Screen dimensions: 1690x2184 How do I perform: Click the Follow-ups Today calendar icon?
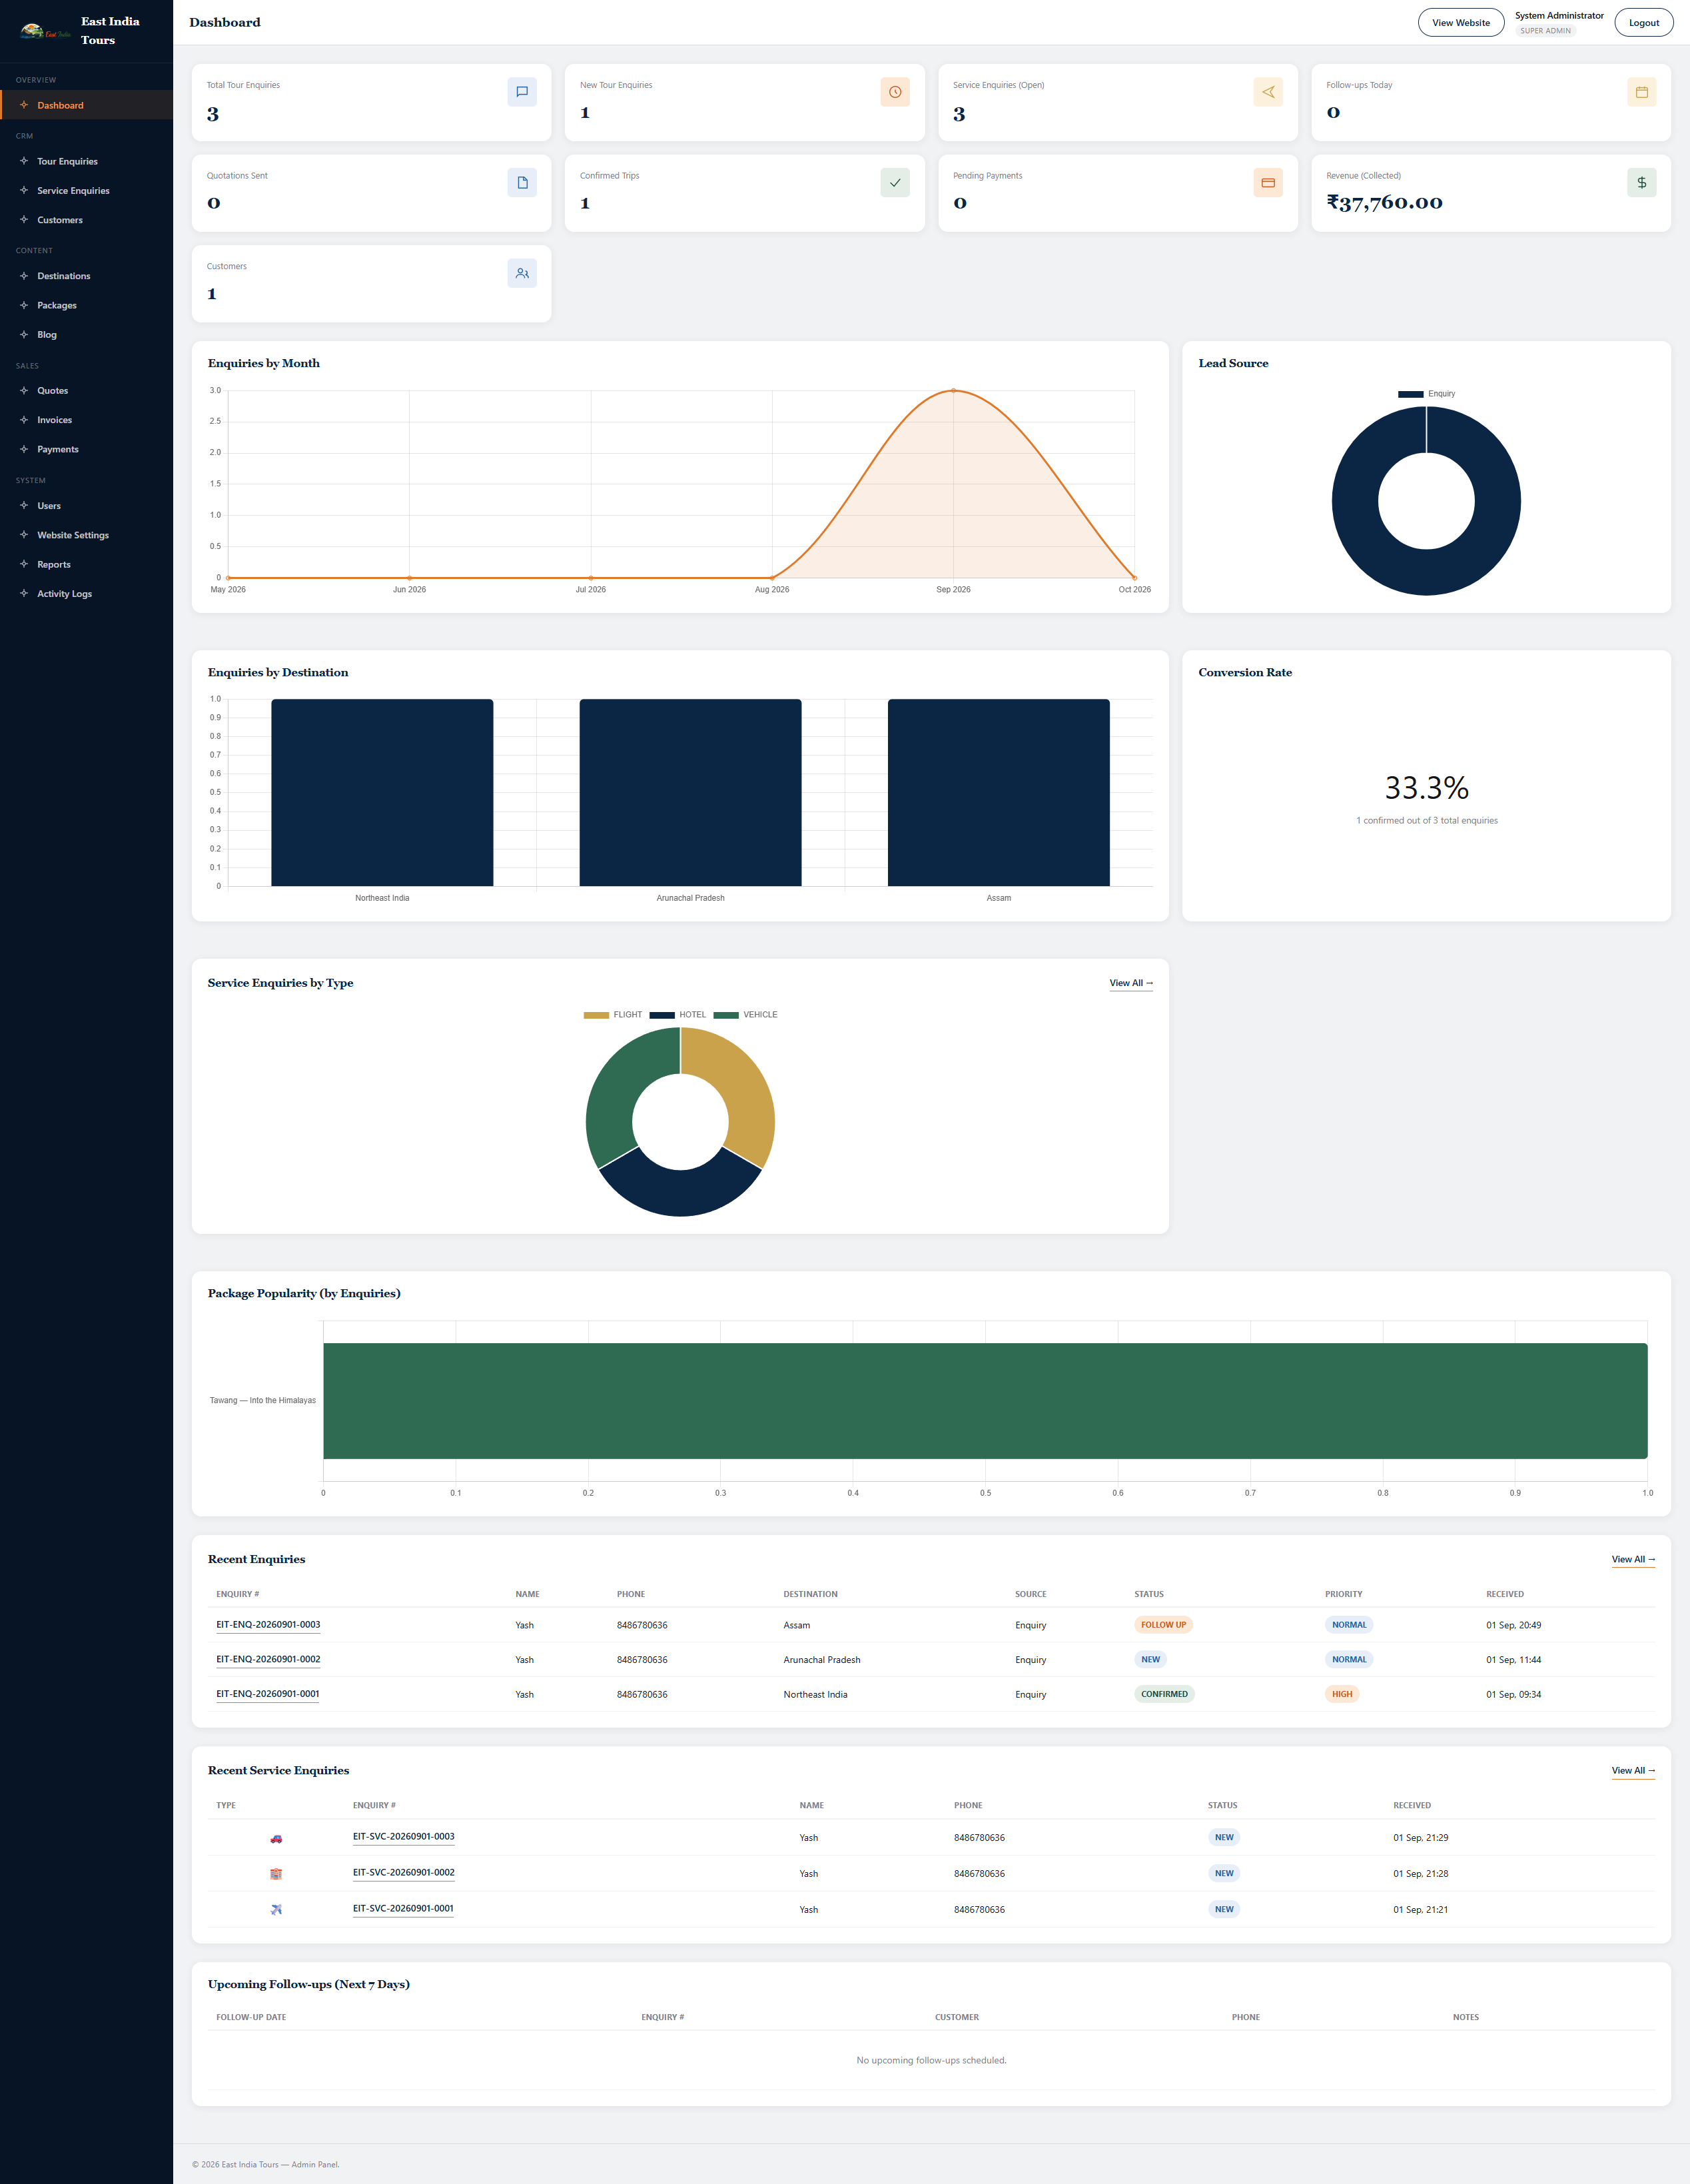(x=1641, y=92)
